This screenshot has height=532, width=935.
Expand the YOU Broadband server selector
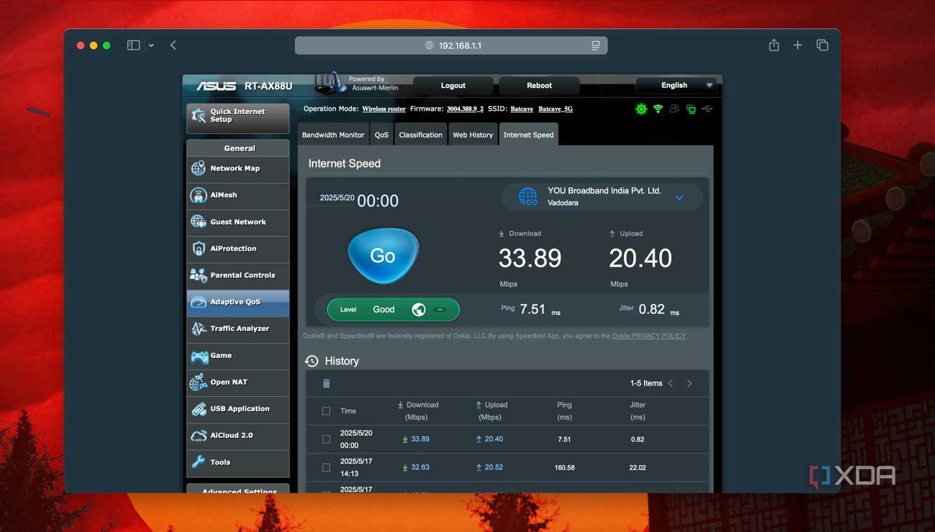[602, 197]
